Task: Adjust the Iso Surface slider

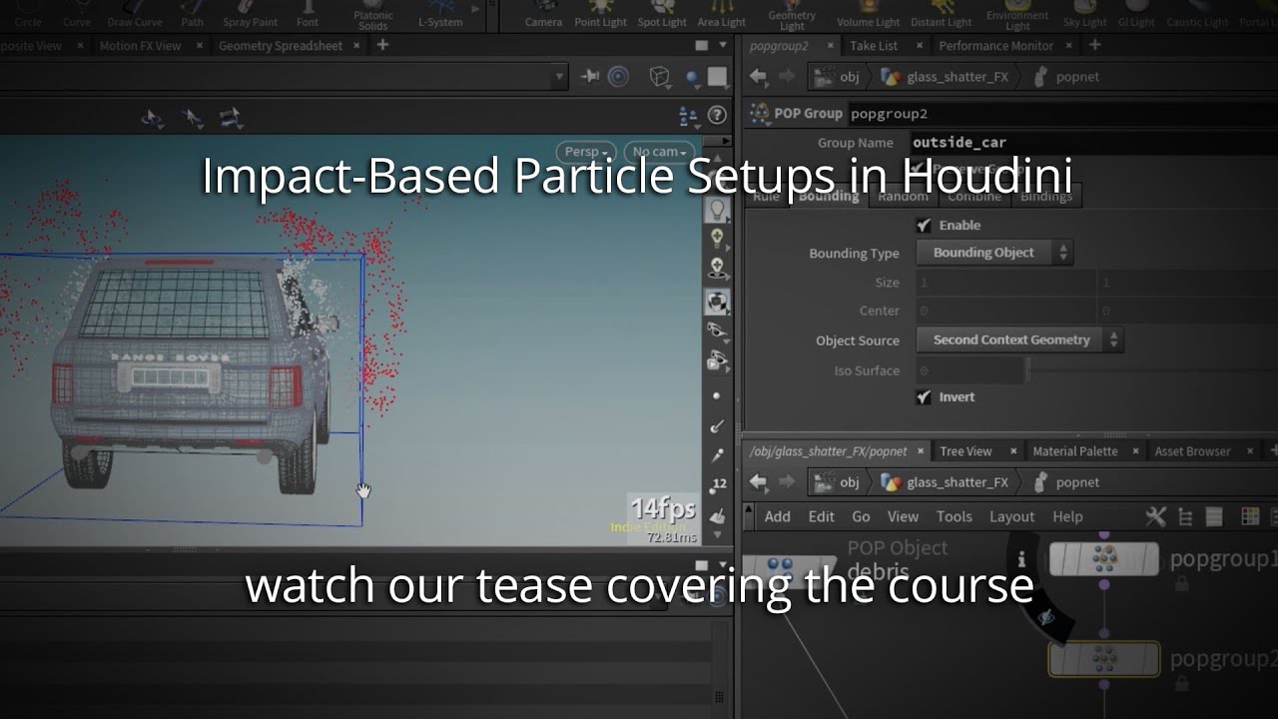Action: coord(1027,370)
